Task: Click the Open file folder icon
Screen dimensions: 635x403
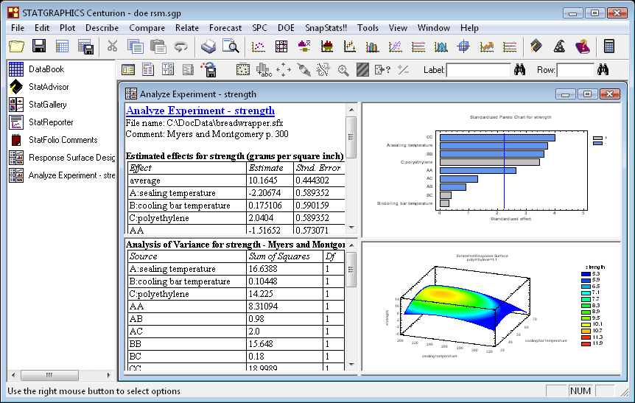Action: point(16,46)
